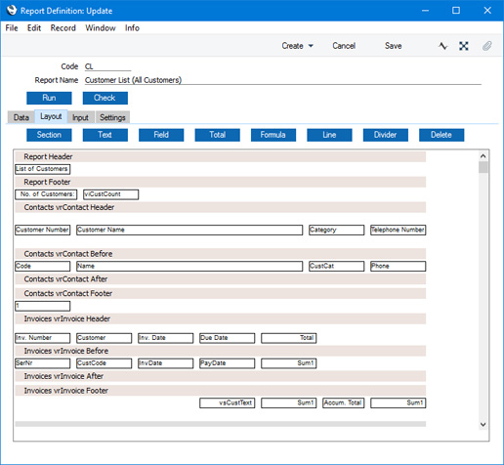Switch to the Settings tab

coord(112,117)
